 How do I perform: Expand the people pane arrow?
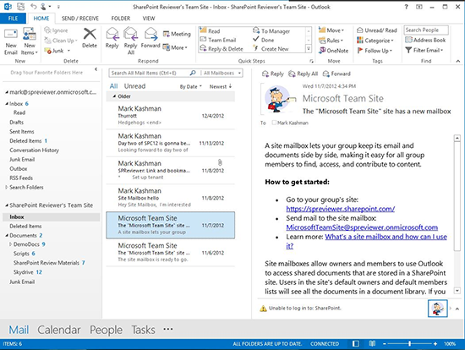coord(457,309)
